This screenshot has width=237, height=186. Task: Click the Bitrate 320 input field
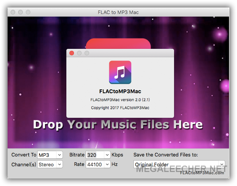coord(95,155)
